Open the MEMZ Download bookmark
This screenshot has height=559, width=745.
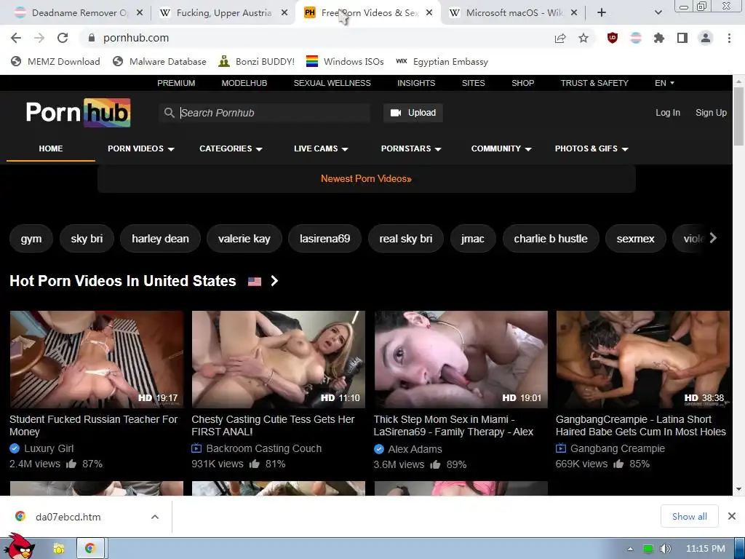(x=55, y=61)
